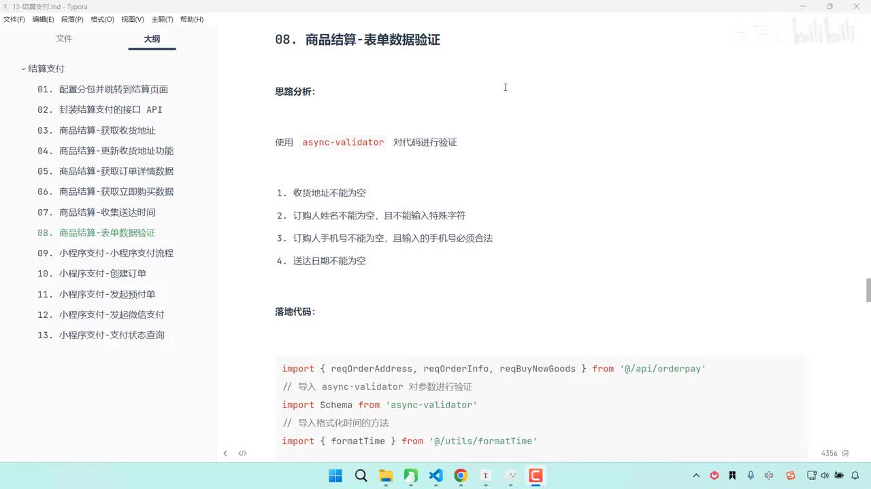Open the Typora taskbar icon
This screenshot has width=871, height=489.
click(x=486, y=475)
